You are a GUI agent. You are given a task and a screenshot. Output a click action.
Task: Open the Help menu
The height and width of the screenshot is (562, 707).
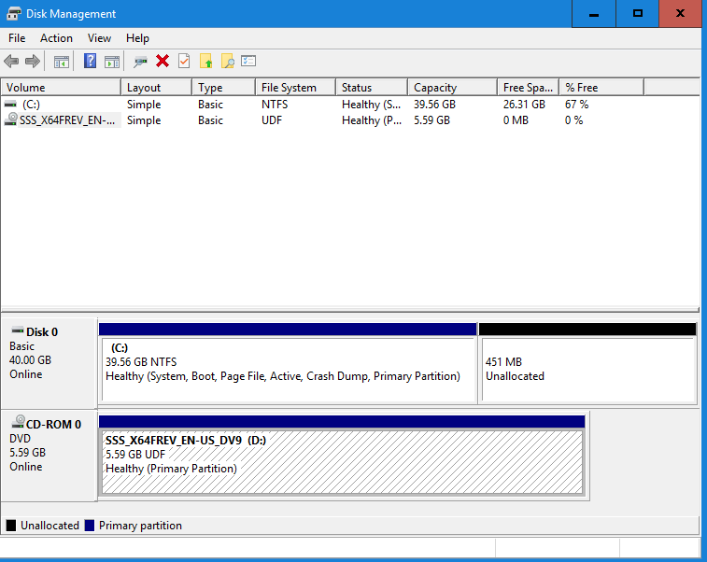tap(137, 38)
